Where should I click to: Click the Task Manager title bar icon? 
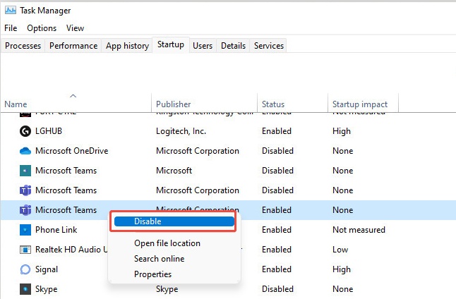[11, 10]
